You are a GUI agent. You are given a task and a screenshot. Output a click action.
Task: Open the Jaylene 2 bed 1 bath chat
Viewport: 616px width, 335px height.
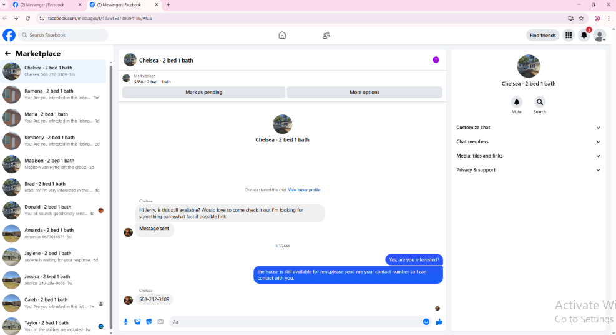[54, 256]
